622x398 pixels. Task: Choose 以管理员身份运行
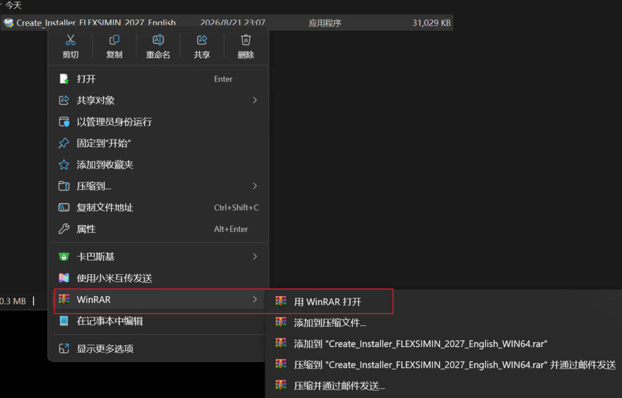coord(158,122)
